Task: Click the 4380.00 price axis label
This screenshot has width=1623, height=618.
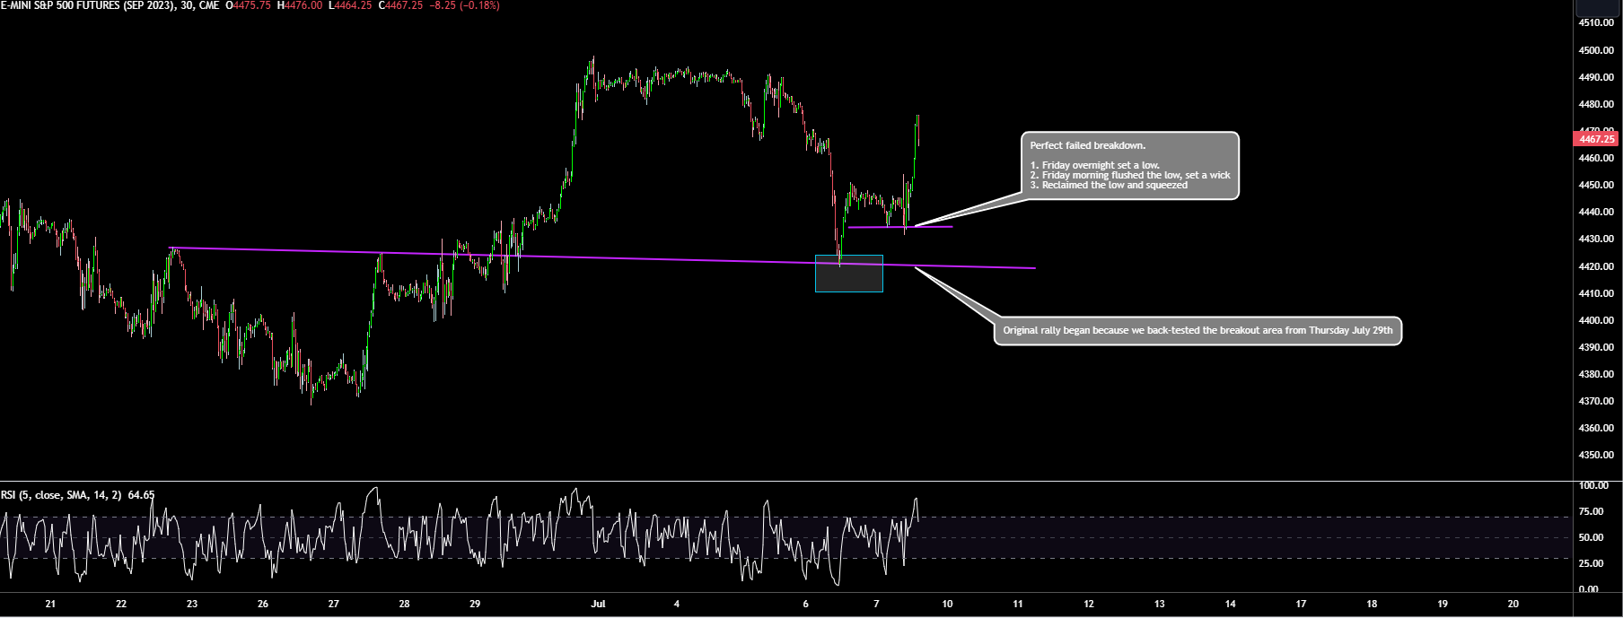Action: [1596, 374]
